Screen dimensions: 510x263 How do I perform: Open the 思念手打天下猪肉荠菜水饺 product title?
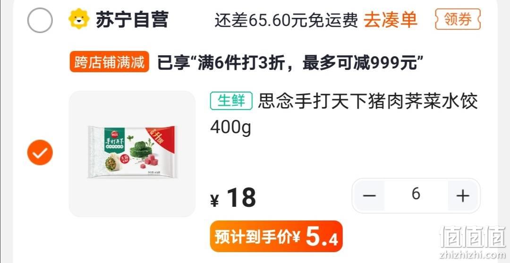pyautogui.click(x=367, y=102)
